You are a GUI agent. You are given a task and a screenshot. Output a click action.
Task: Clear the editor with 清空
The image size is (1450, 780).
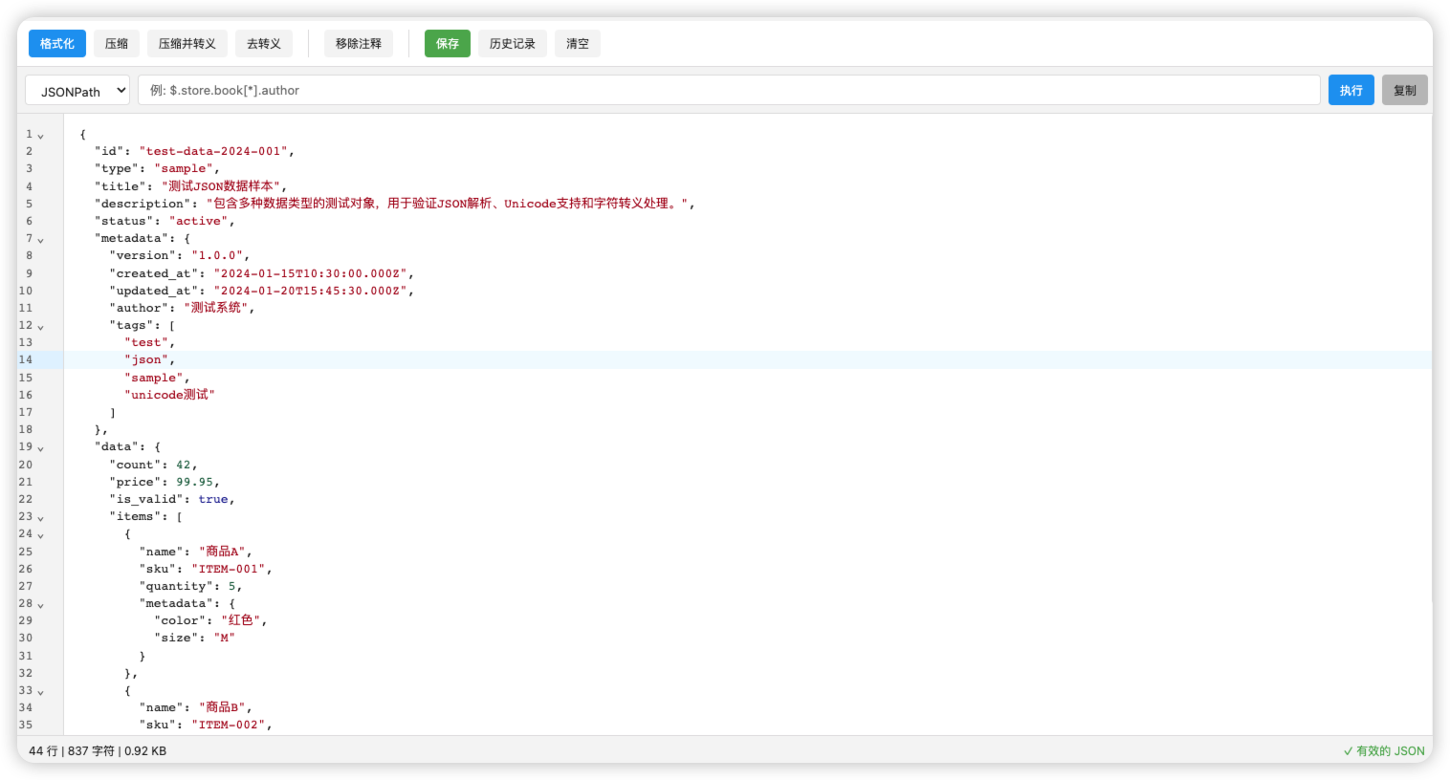(x=578, y=44)
